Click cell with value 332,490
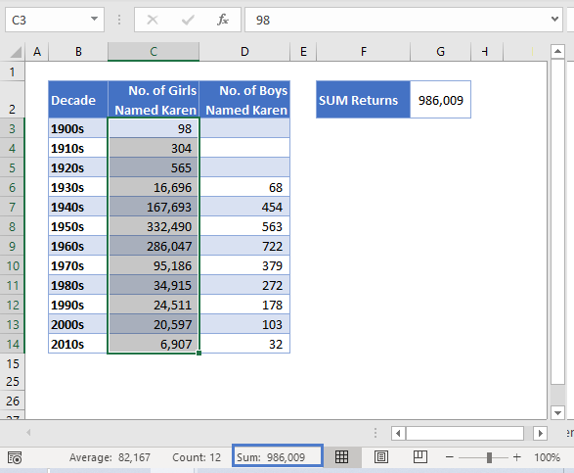Screen dimensions: 574x473 154,226
